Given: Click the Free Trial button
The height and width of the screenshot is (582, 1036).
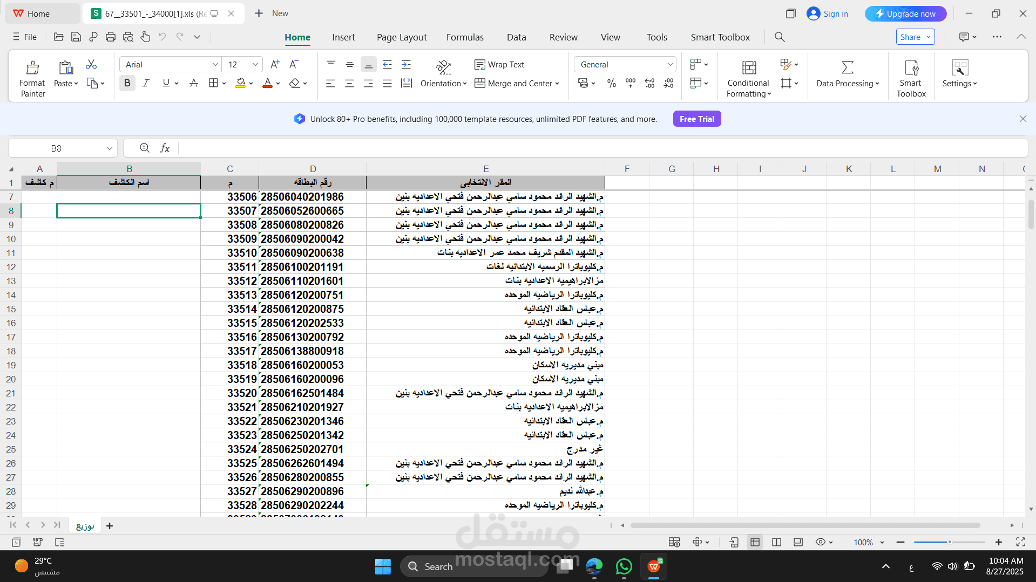Looking at the screenshot, I should click(696, 118).
